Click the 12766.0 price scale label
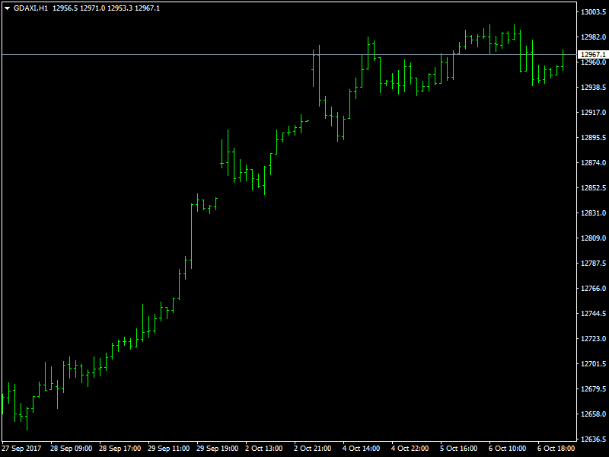The width and height of the screenshot is (609, 457). pyautogui.click(x=593, y=289)
